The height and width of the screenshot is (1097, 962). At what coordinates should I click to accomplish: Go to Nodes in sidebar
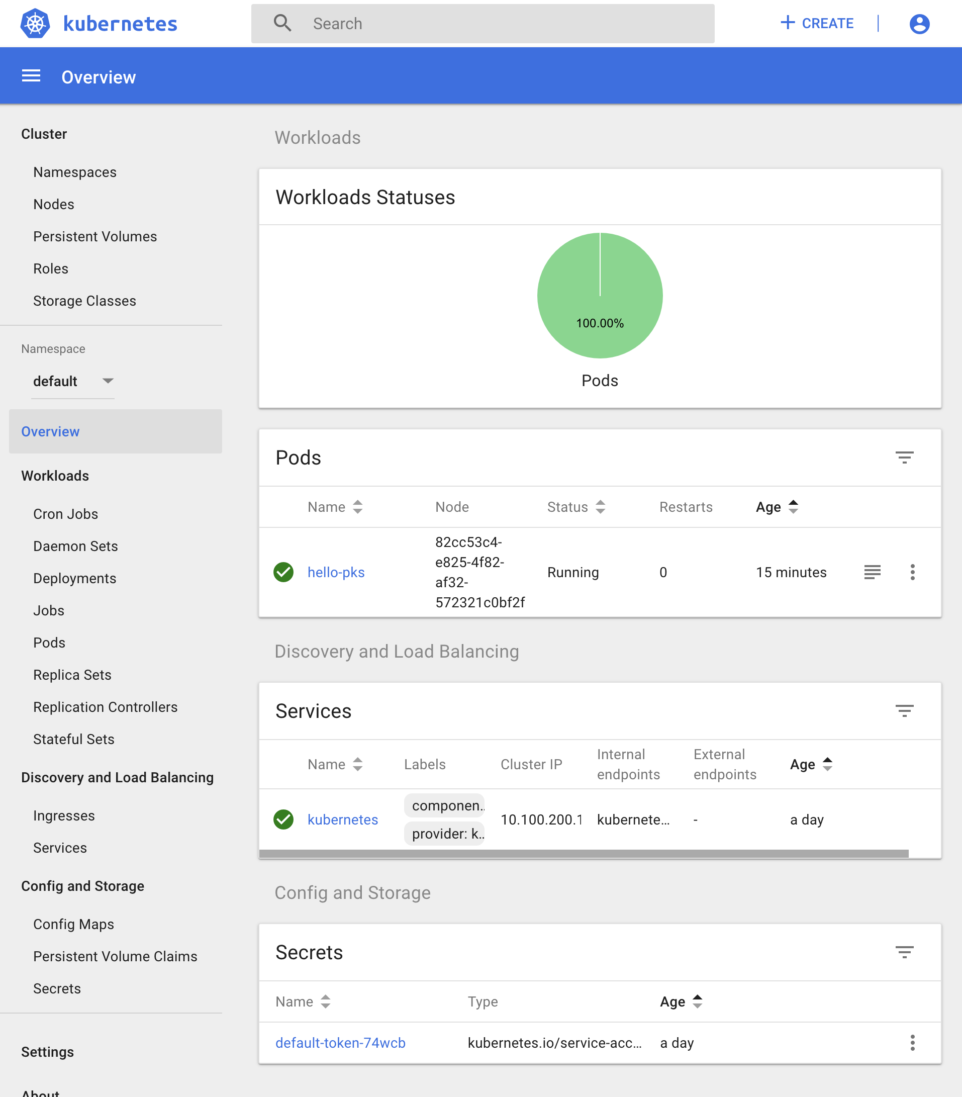pos(54,205)
